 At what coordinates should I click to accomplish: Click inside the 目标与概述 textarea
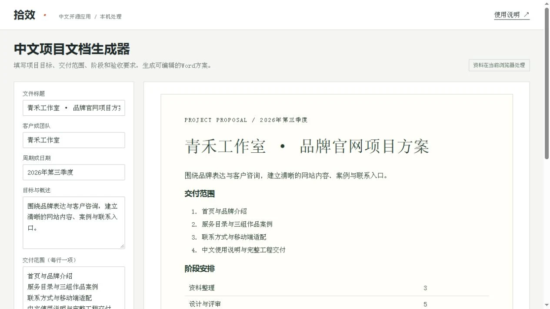coord(74,223)
